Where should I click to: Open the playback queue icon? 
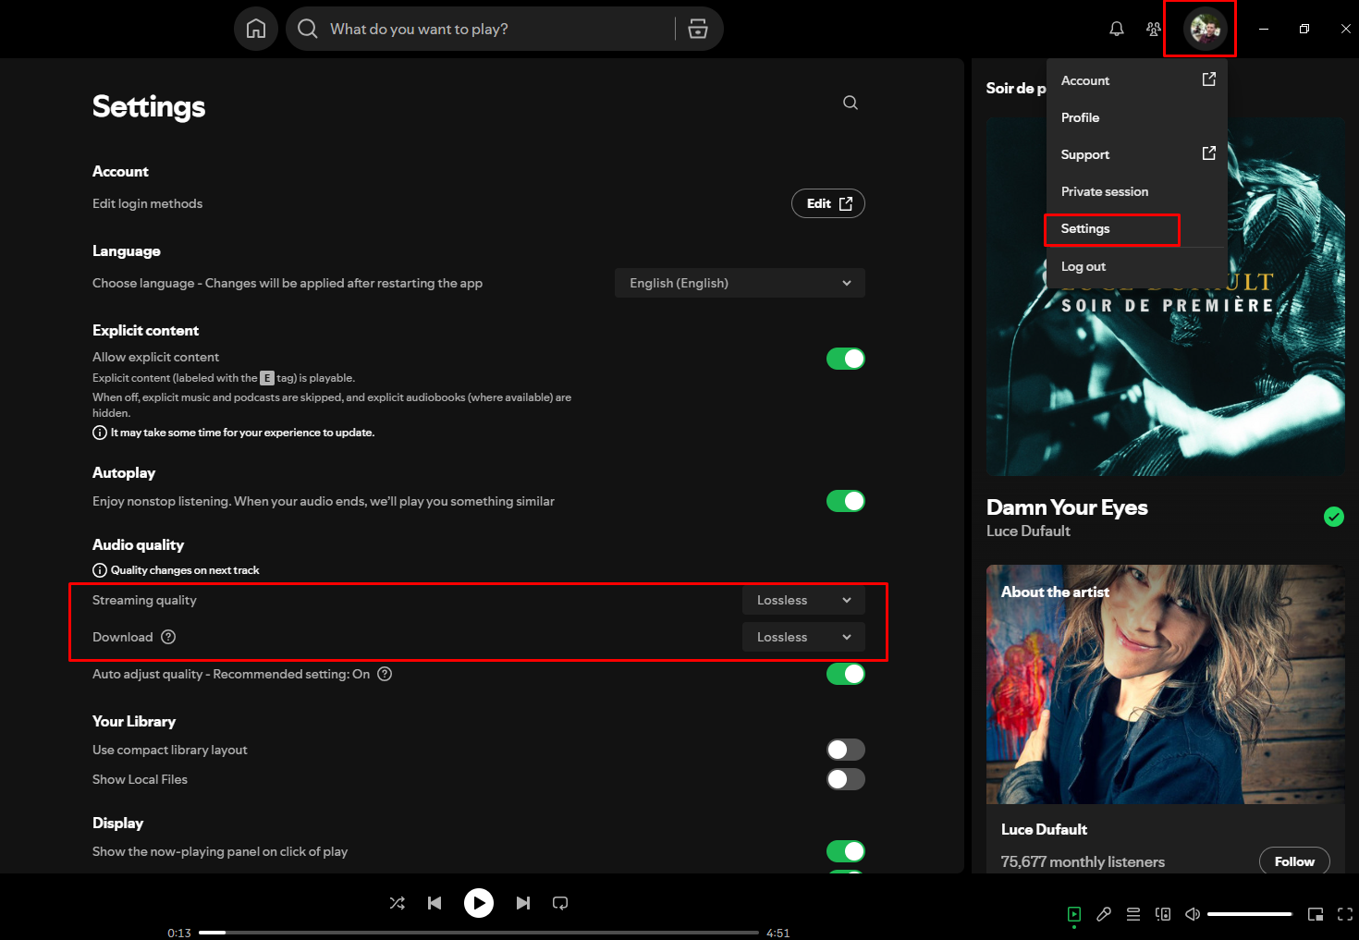pyautogui.click(x=1133, y=914)
